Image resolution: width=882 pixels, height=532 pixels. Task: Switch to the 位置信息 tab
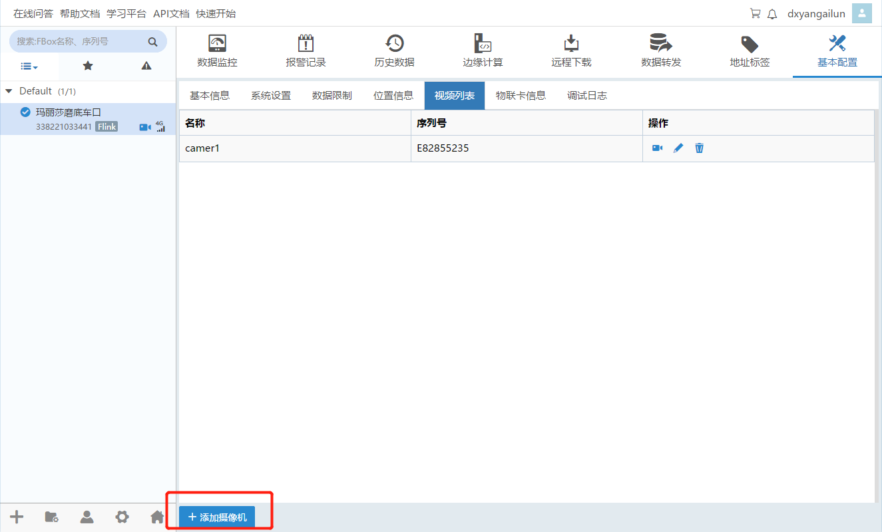click(x=393, y=95)
